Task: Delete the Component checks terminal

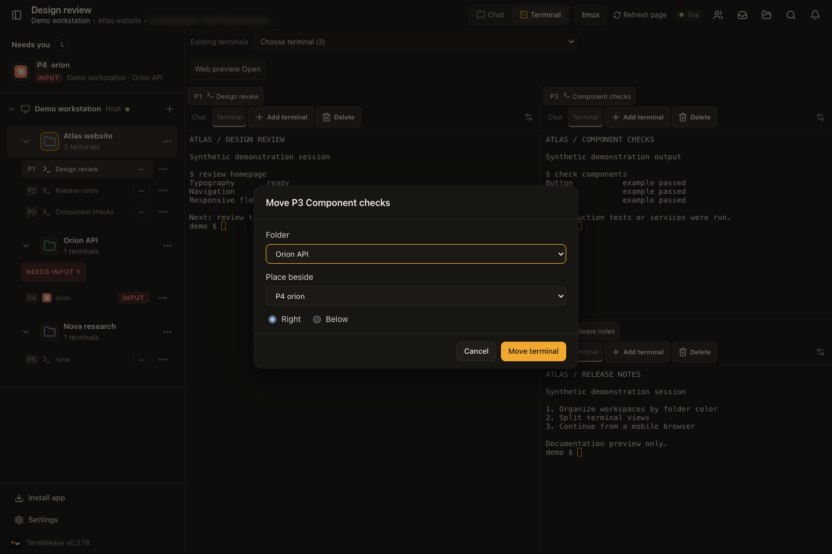Action: pyautogui.click(x=694, y=117)
